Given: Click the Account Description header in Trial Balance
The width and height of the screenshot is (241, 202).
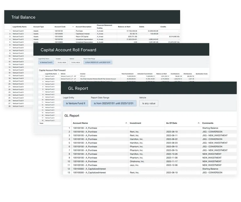Looking at the screenshot, I should tap(83, 27).
